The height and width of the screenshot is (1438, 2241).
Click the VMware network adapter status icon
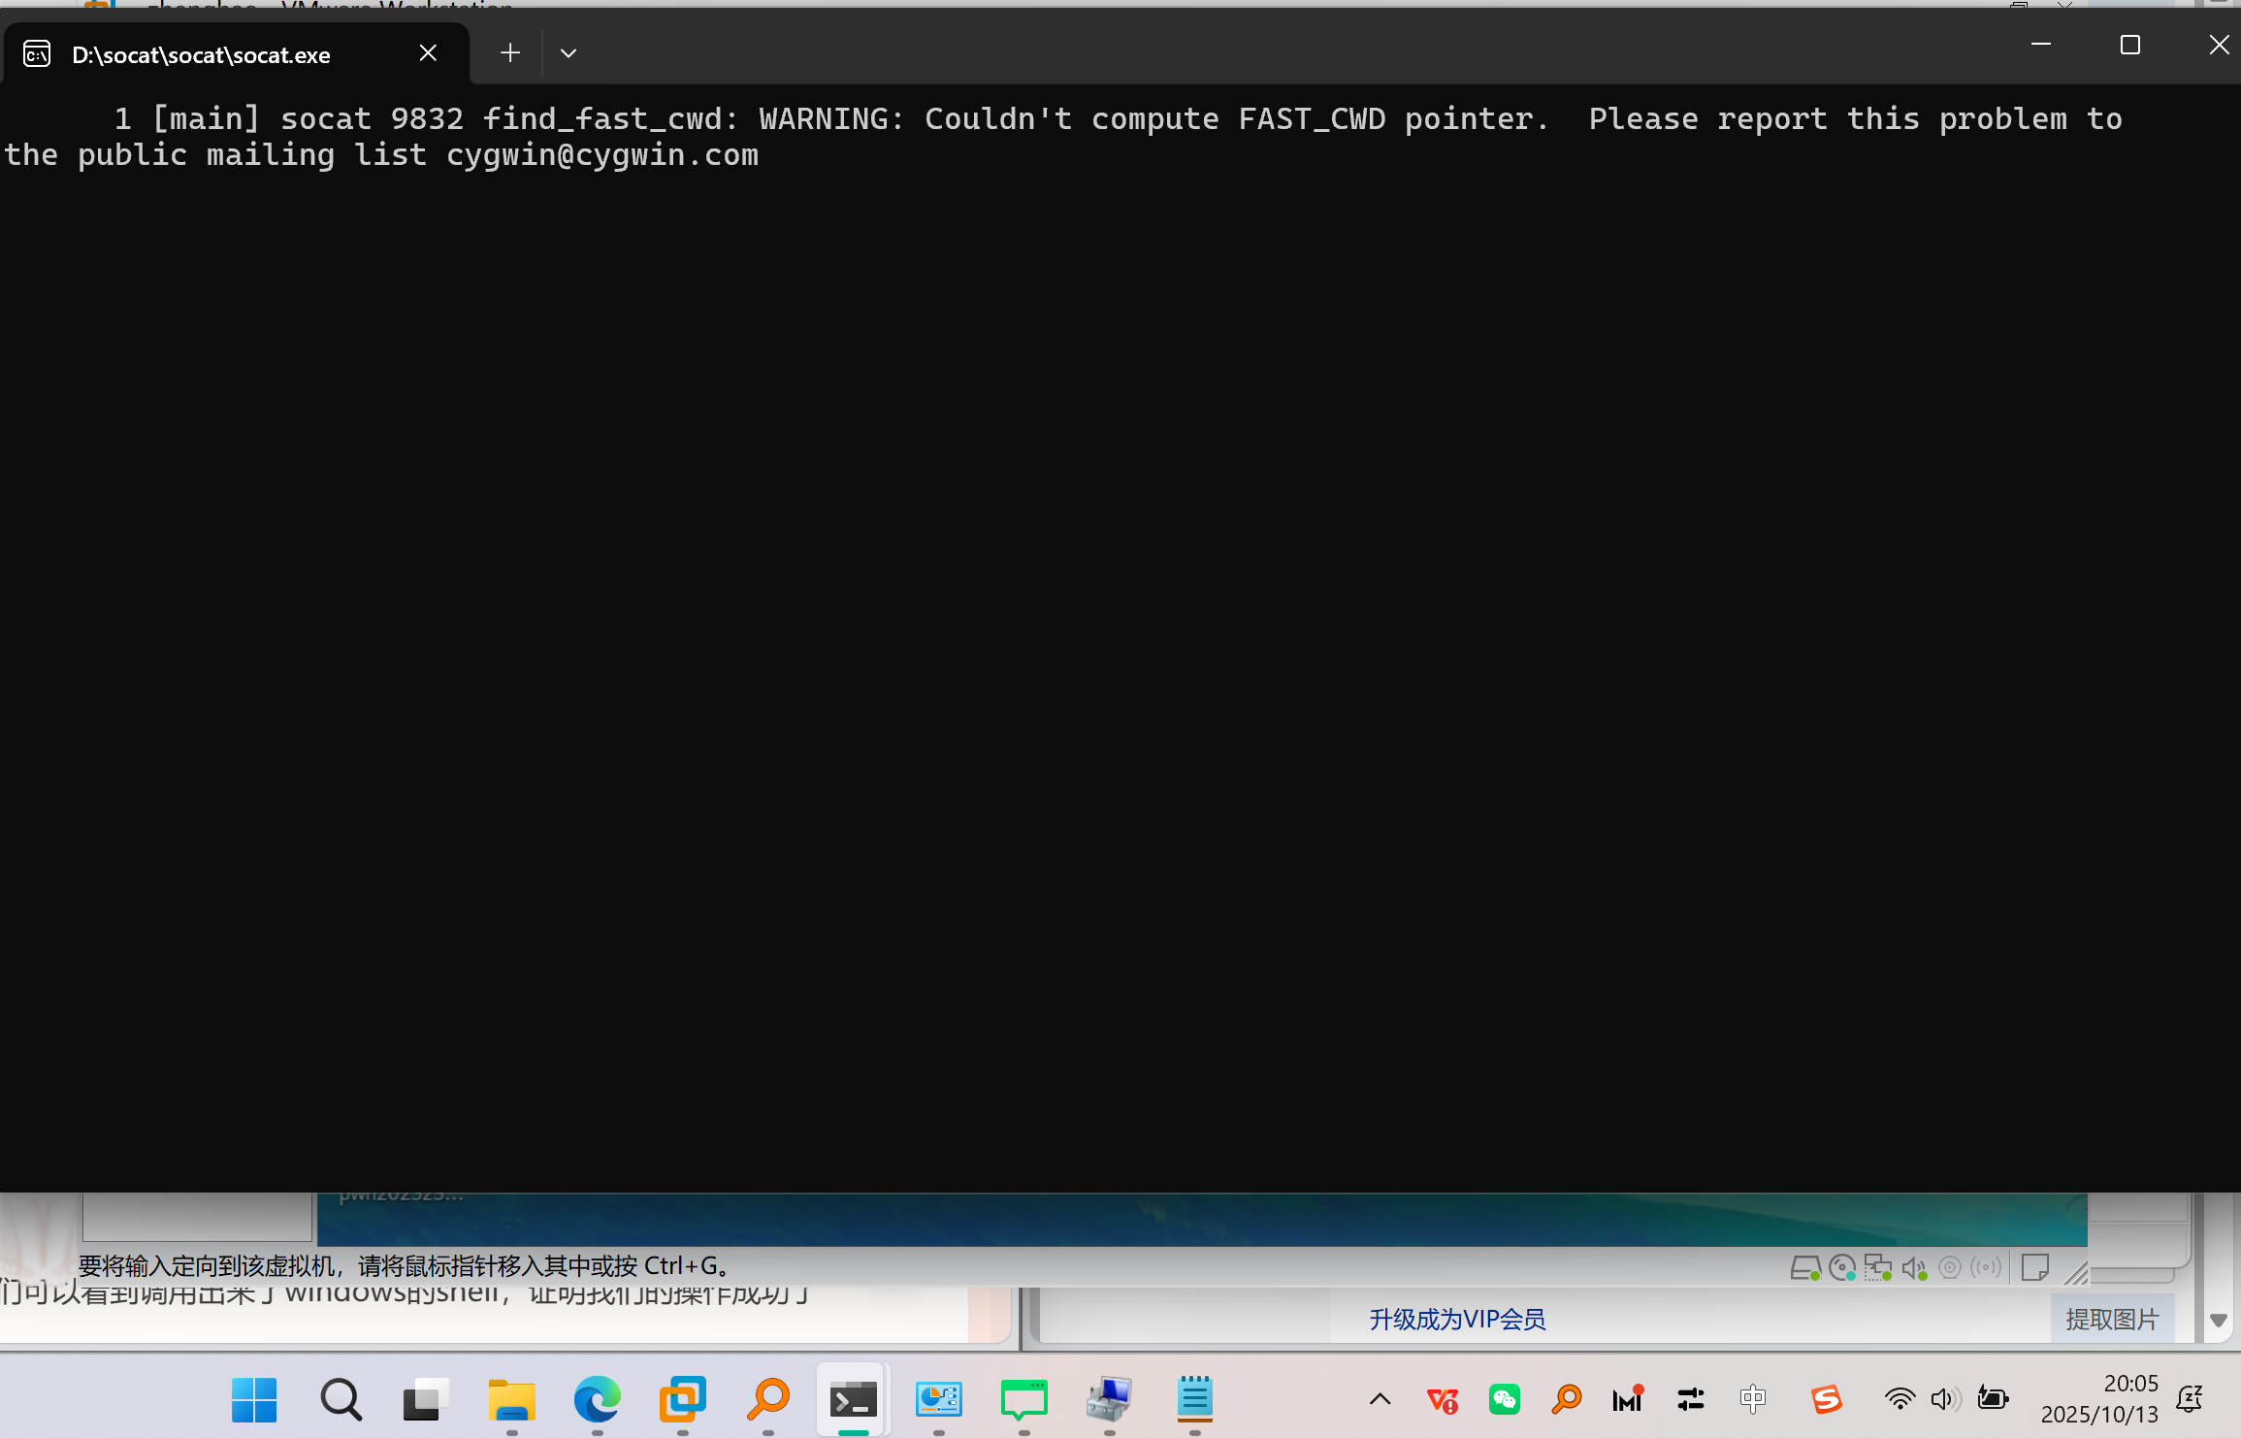[x=1878, y=1267]
